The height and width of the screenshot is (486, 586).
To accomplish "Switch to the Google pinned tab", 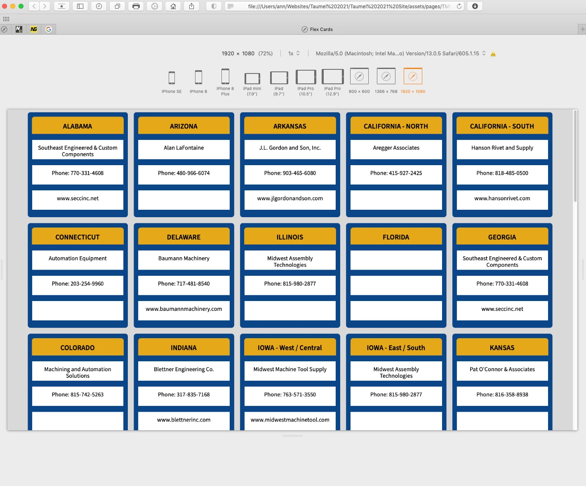I will (x=49, y=29).
